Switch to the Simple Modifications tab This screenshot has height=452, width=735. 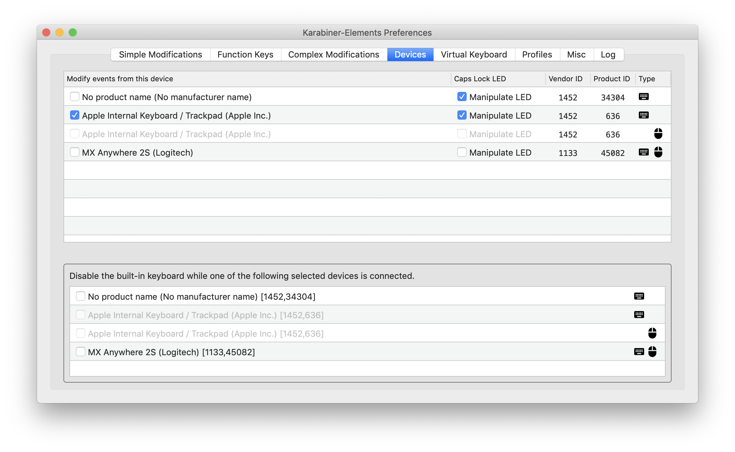point(160,55)
